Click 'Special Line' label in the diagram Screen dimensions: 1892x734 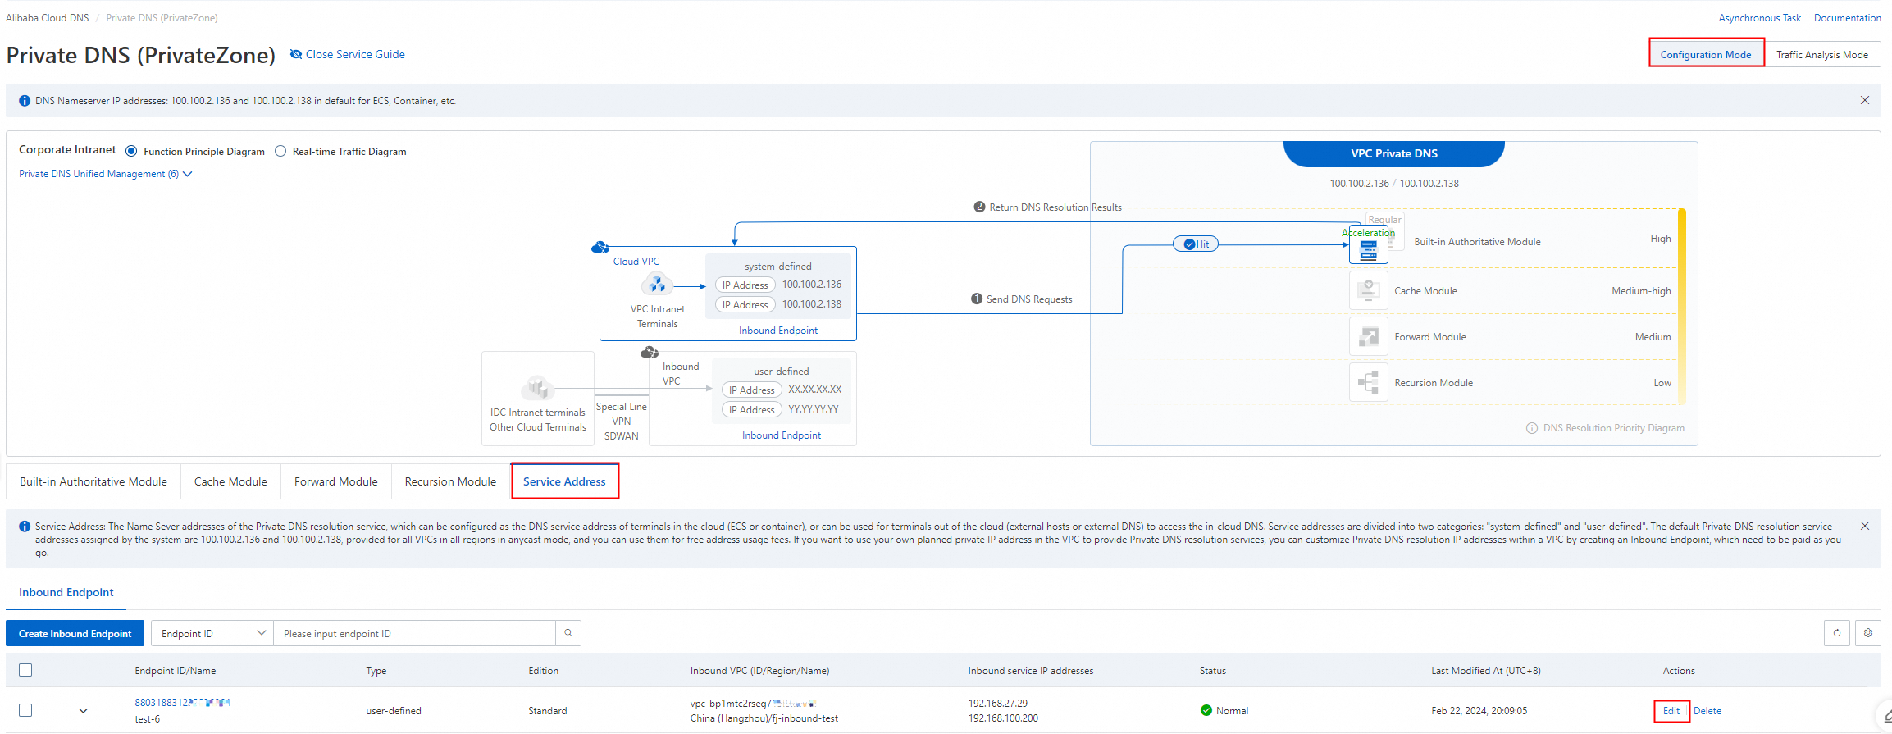(622, 407)
